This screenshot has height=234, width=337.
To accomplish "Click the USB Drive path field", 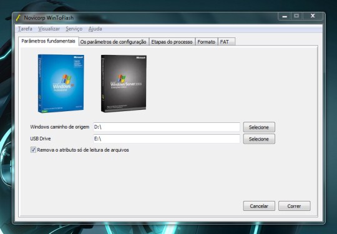I will click(x=167, y=139).
